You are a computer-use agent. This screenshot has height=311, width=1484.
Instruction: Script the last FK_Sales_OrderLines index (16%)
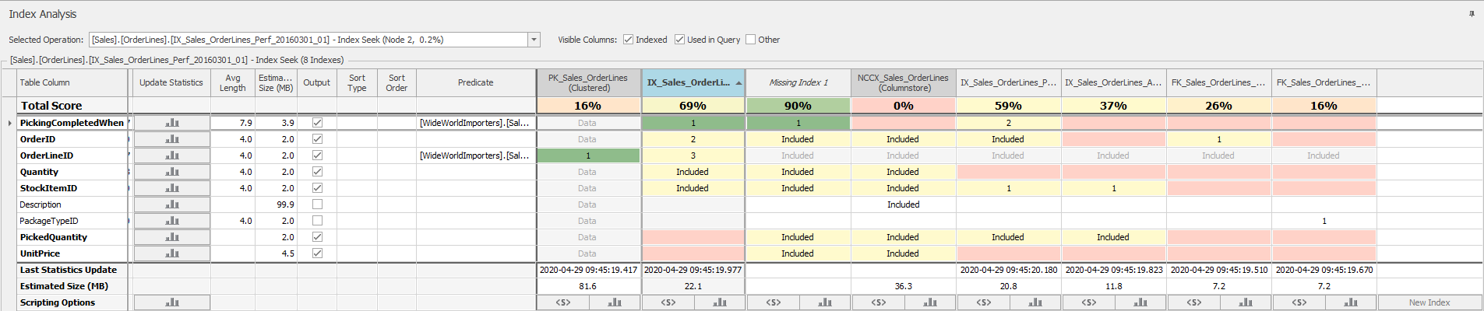[1299, 302]
